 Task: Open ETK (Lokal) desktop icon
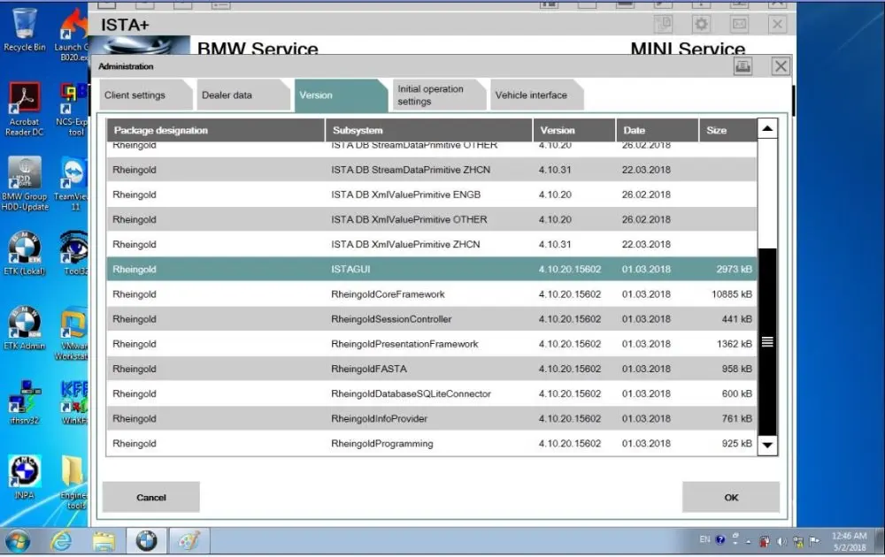click(24, 253)
